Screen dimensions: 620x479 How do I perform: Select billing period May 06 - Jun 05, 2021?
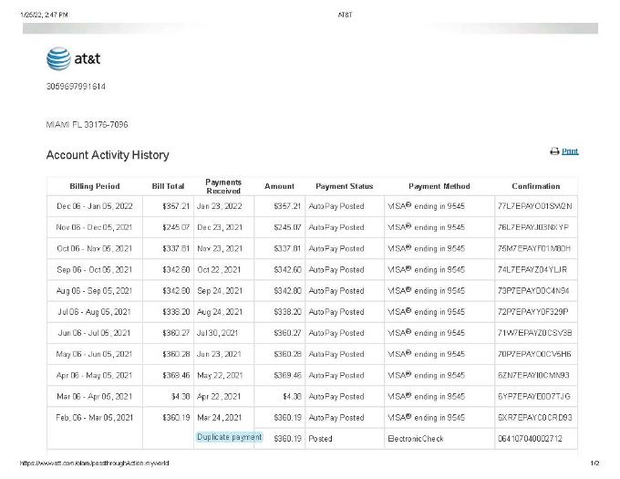[95, 354]
